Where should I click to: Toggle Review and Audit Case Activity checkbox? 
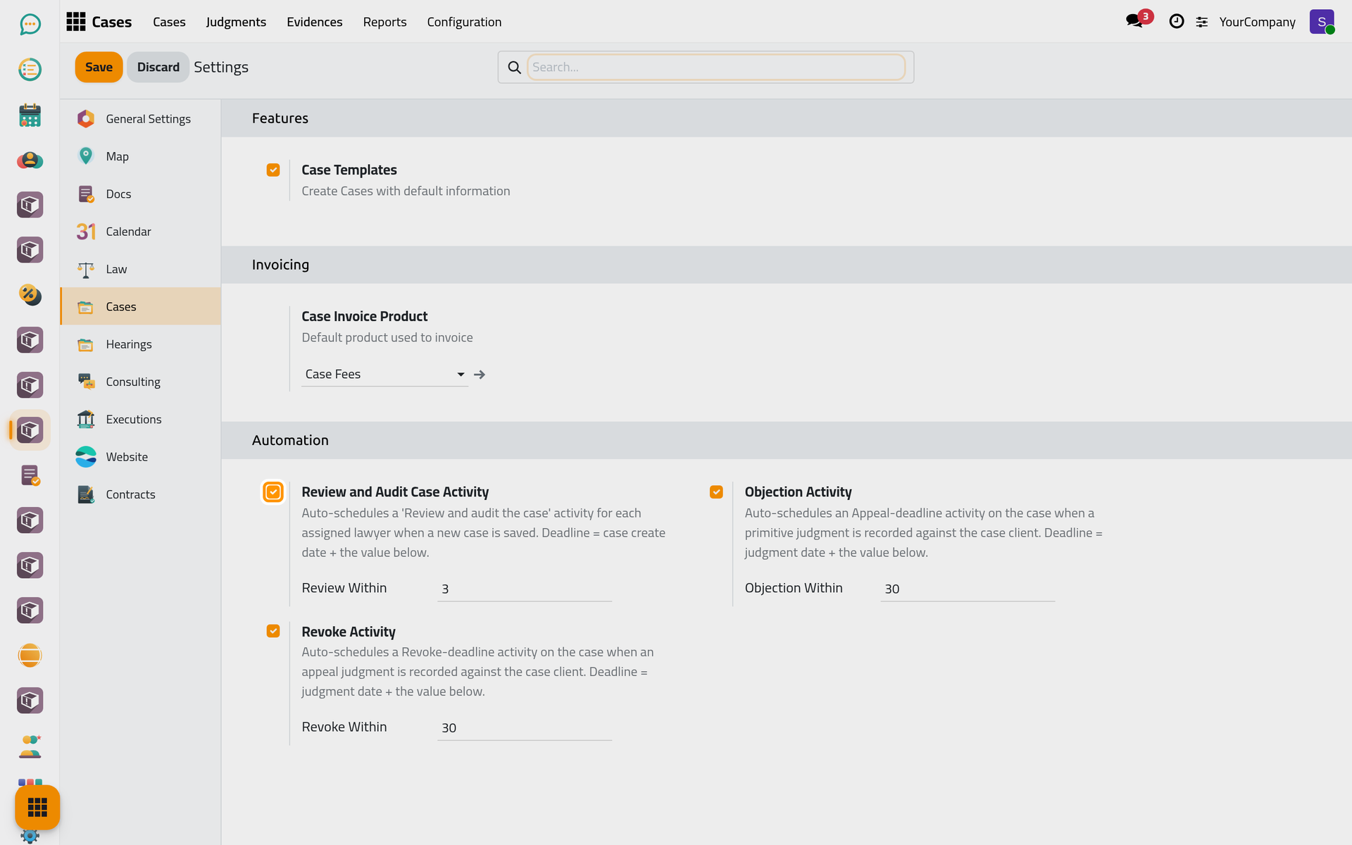pos(273,492)
